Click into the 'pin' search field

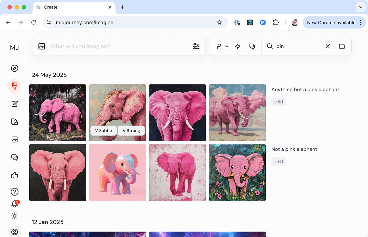pos(298,46)
